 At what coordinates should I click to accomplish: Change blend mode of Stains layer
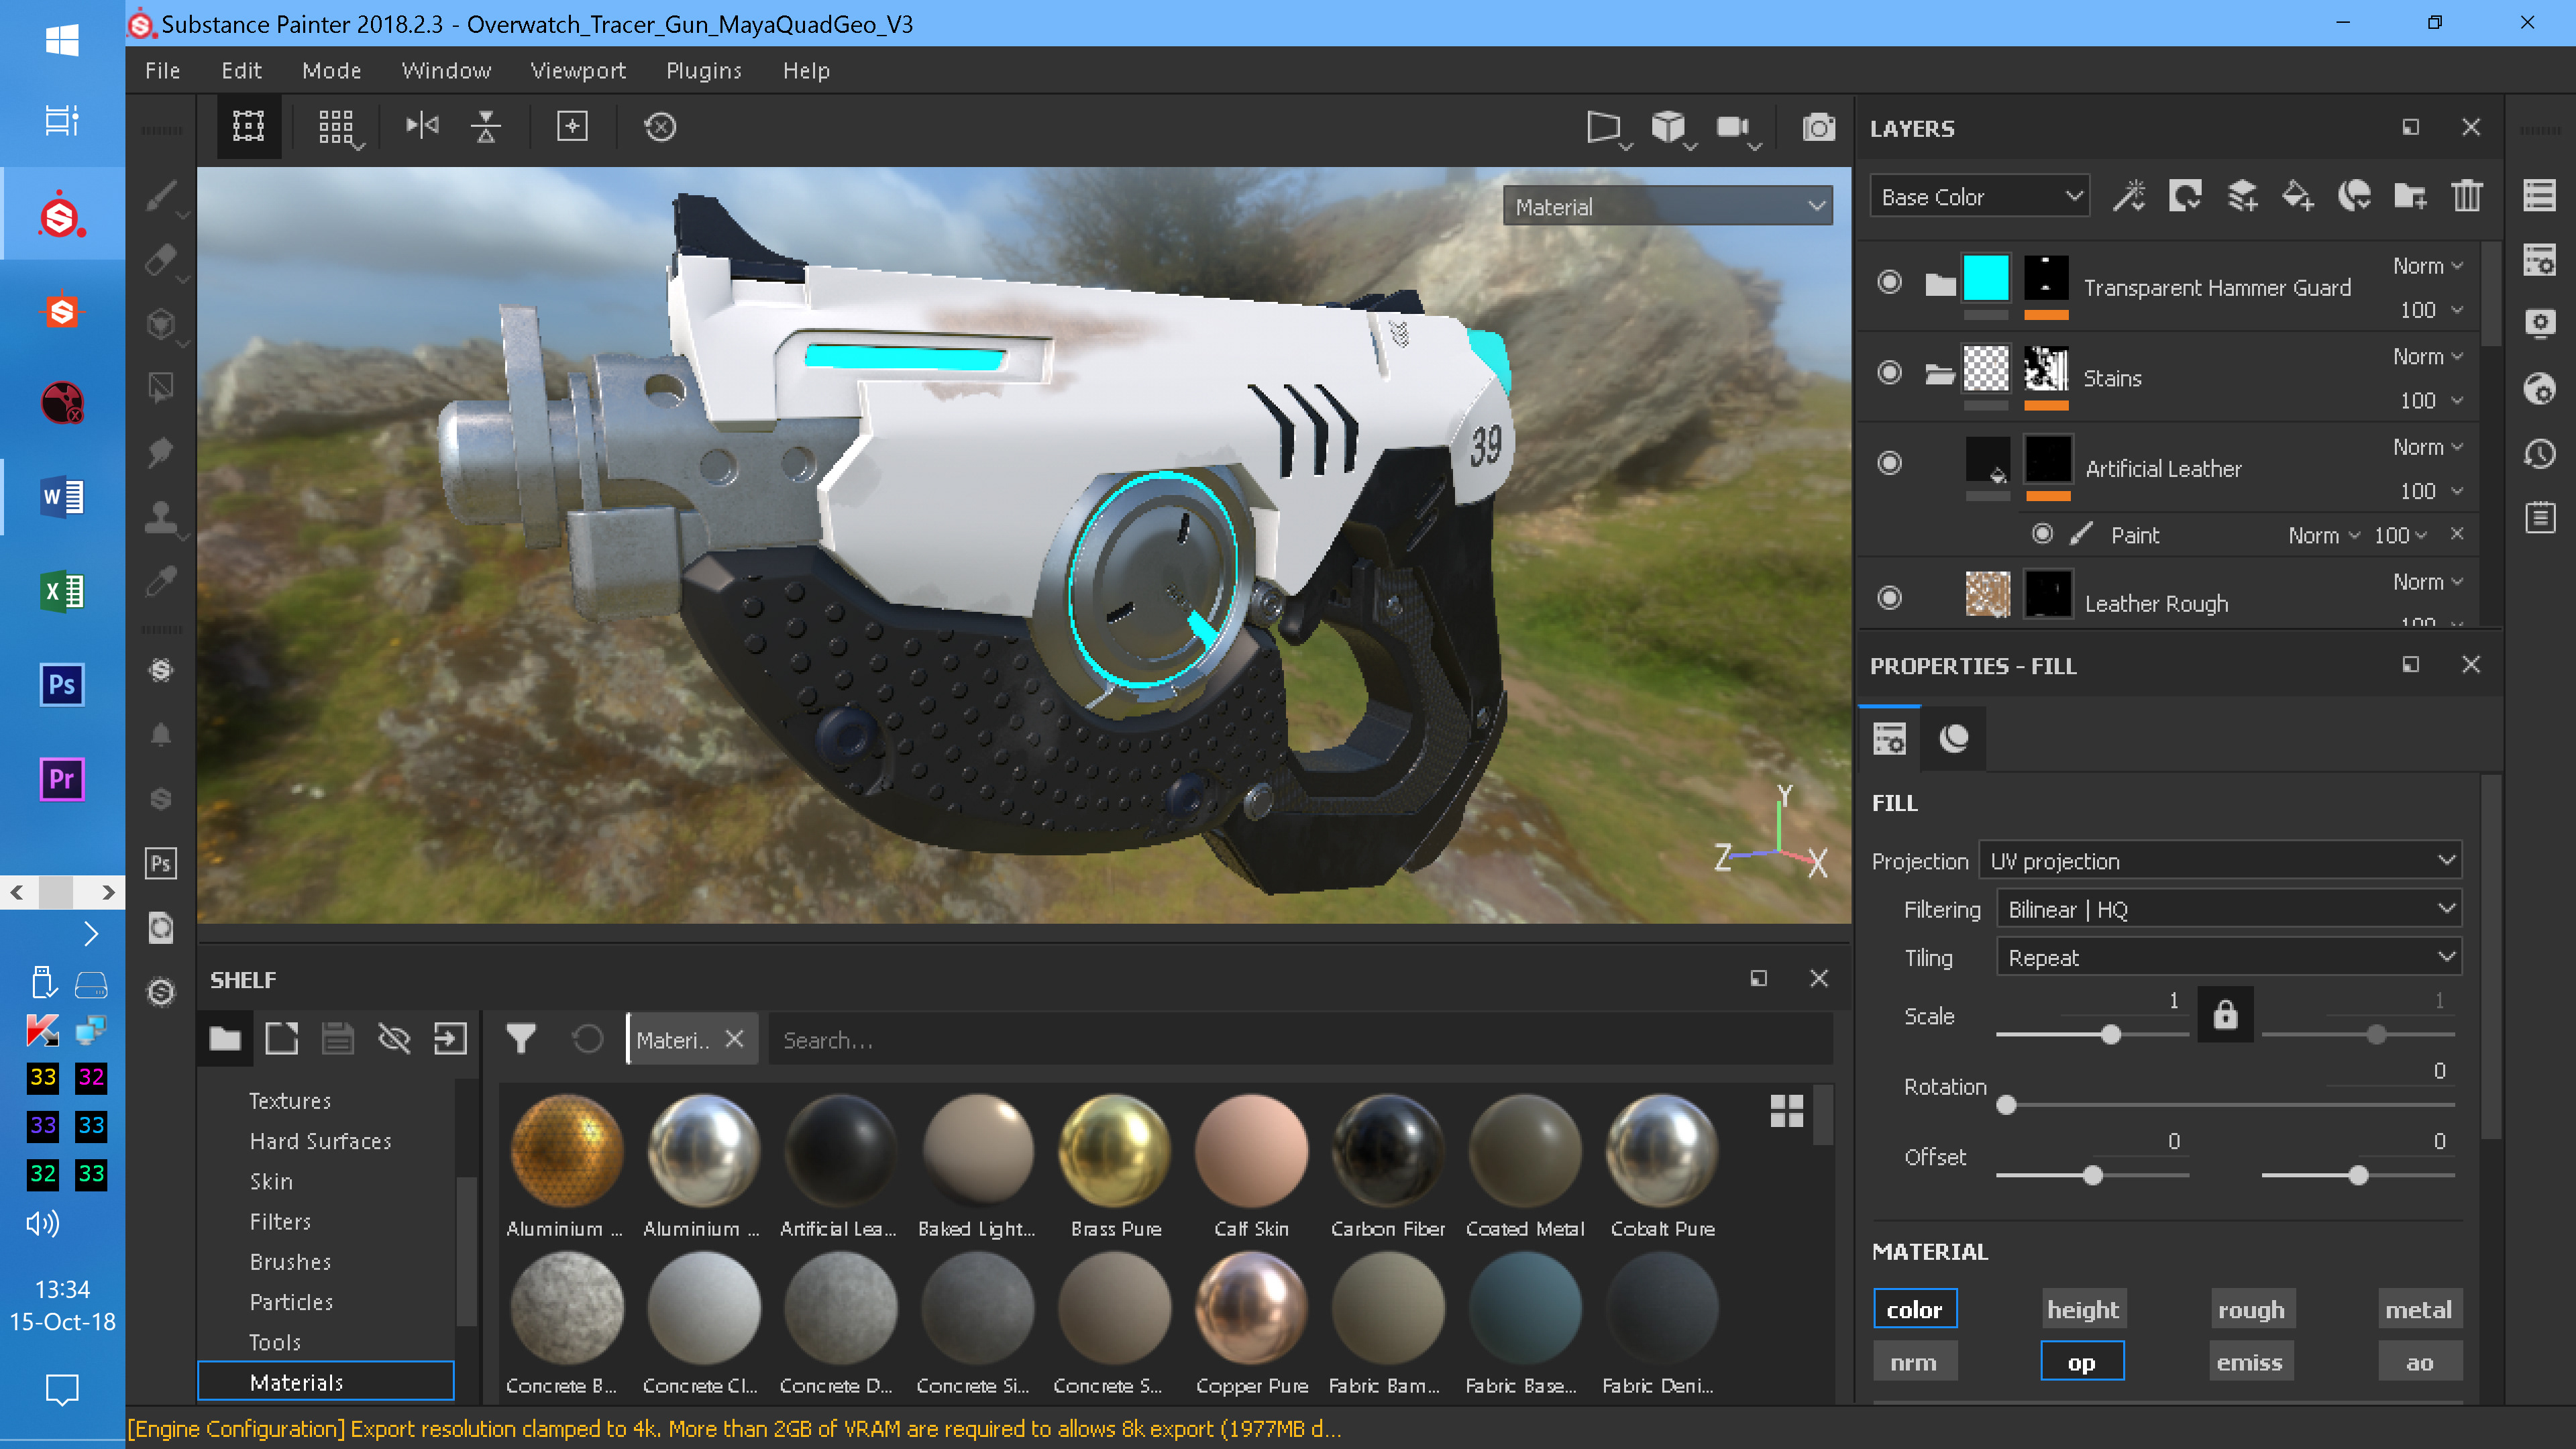(x=2427, y=356)
